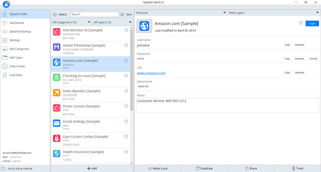
Task: Click inside the Notes text box
Action: click(x=227, y=105)
